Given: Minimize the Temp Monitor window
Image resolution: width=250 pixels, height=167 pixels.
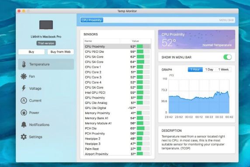Looking at the screenshot, I should (x=24, y=11).
